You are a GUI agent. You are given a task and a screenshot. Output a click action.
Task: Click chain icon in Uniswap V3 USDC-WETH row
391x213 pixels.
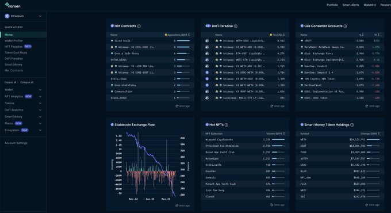[x=207, y=73]
